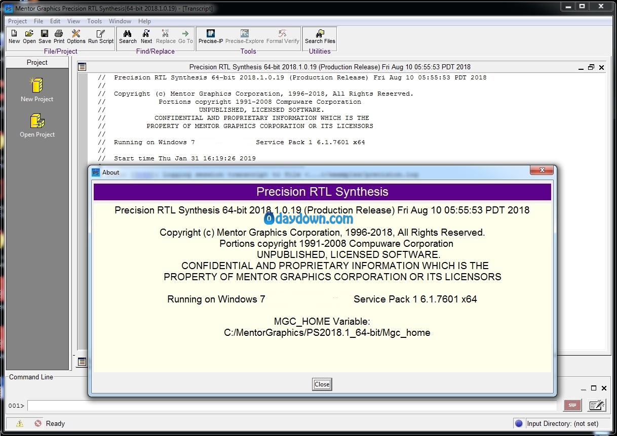Viewport: 617px width, 436px height.
Task: Click the "001>" command prompt label
Action: (x=16, y=406)
